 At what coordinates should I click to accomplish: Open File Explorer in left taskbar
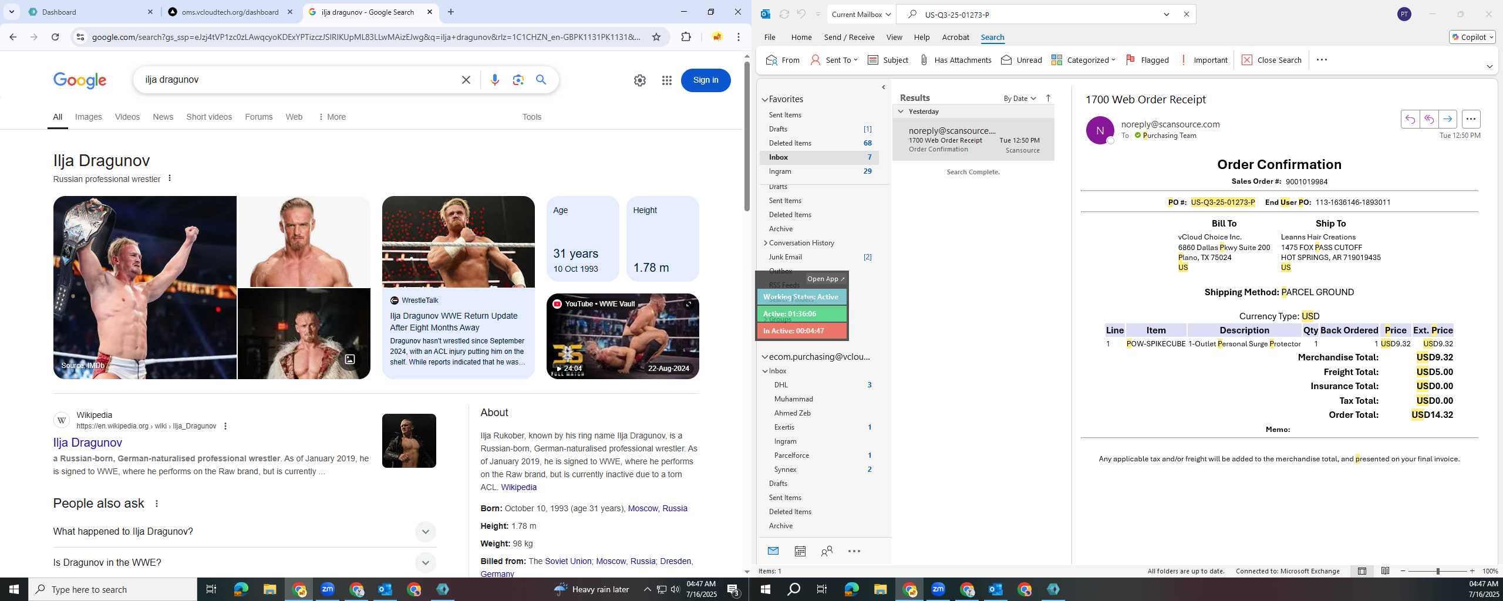[x=269, y=589]
